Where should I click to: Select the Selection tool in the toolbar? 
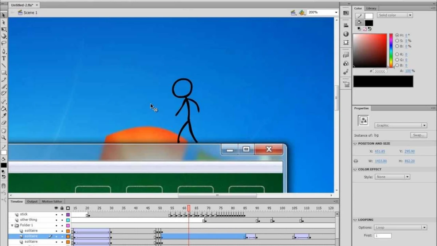[x=4, y=16]
